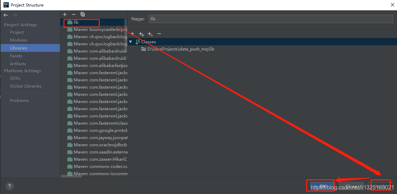The width and height of the screenshot is (397, 194).
Task: Click library icon beside com.oracle:ojdbc6
Action: click(x=70, y=145)
